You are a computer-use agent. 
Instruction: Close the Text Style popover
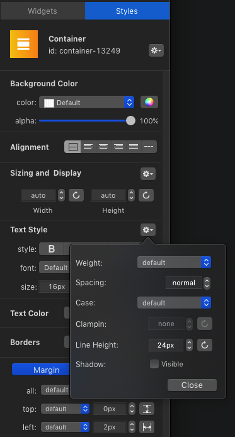[192, 385]
